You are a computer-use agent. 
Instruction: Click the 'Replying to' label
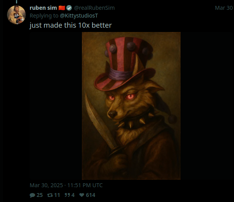point(44,16)
